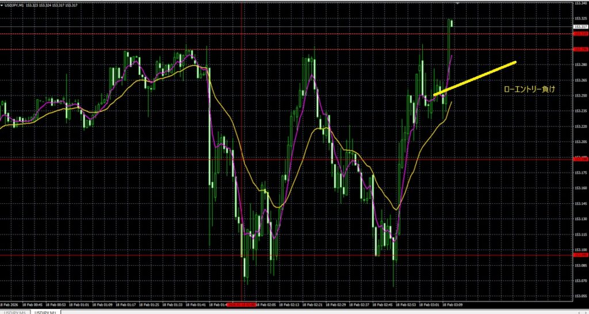
Task: Click the 153.250 price scale label
Action: click(x=581, y=95)
